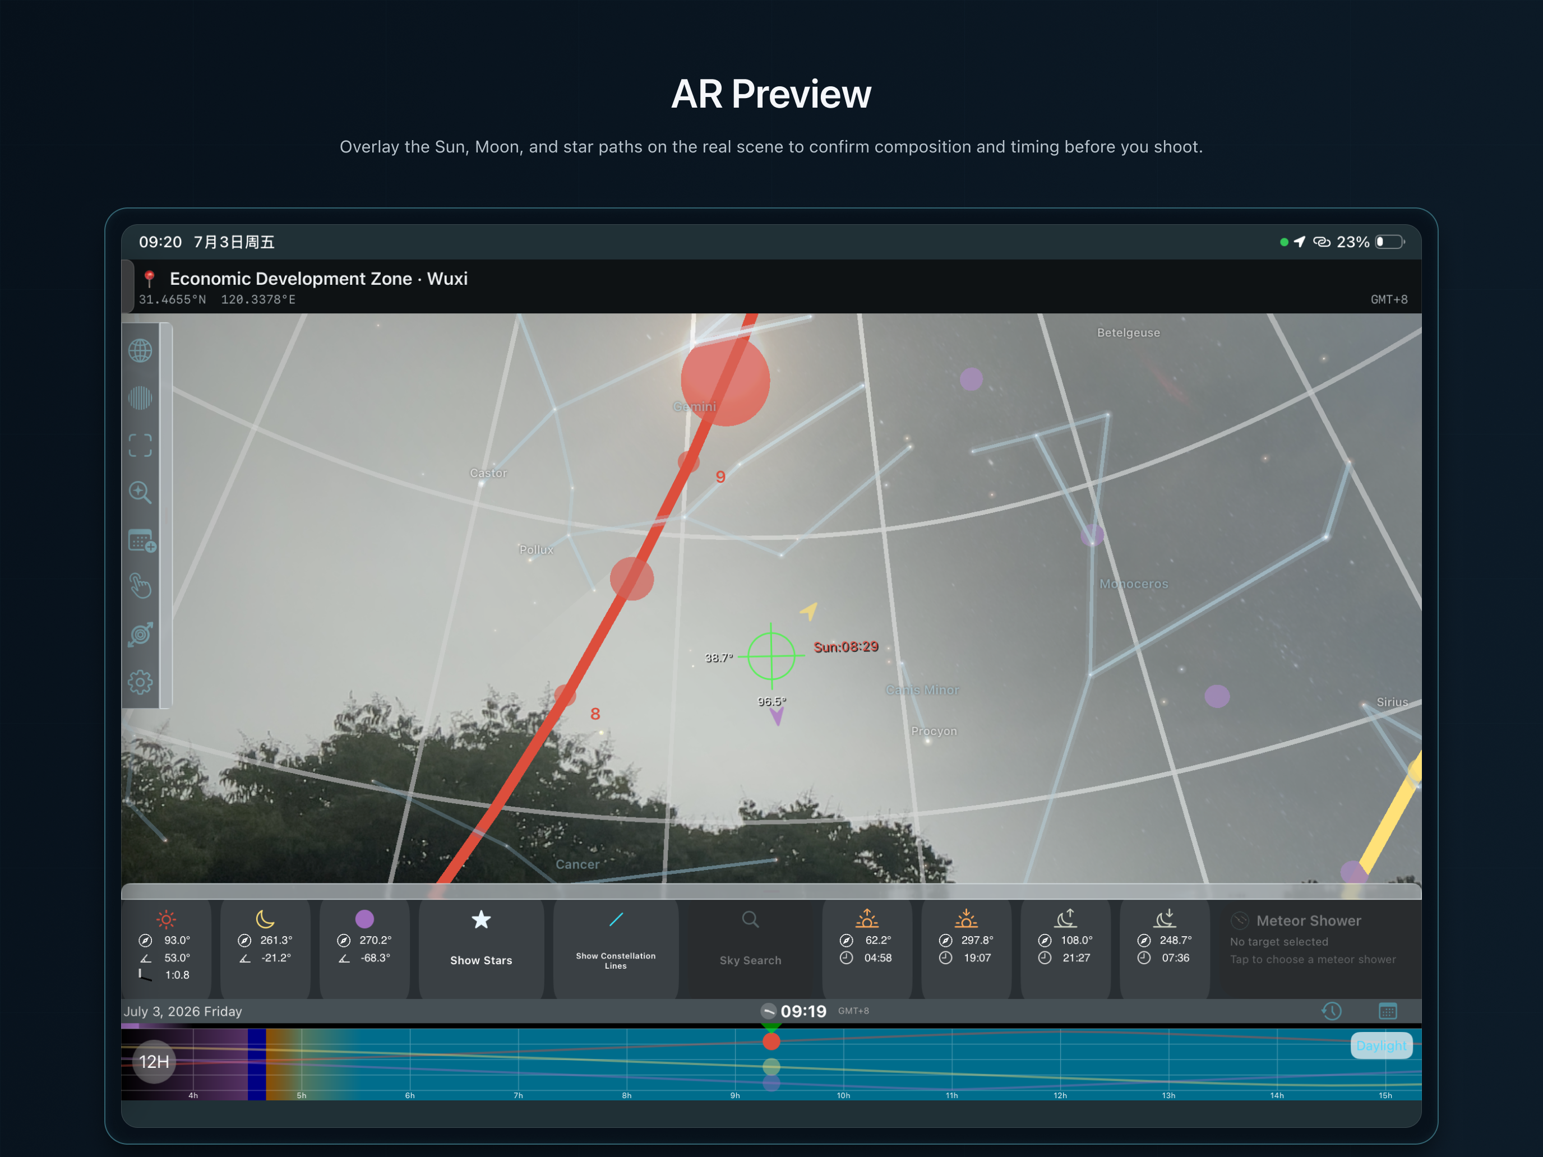Tap the sunrise card showing 04:58
Image resolution: width=1543 pixels, height=1157 pixels.
coord(867,948)
